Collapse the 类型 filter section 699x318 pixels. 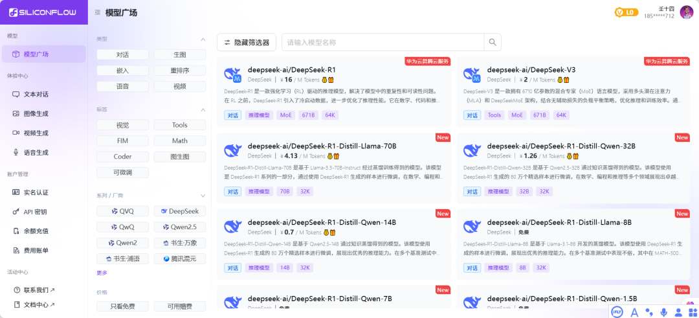coord(203,40)
